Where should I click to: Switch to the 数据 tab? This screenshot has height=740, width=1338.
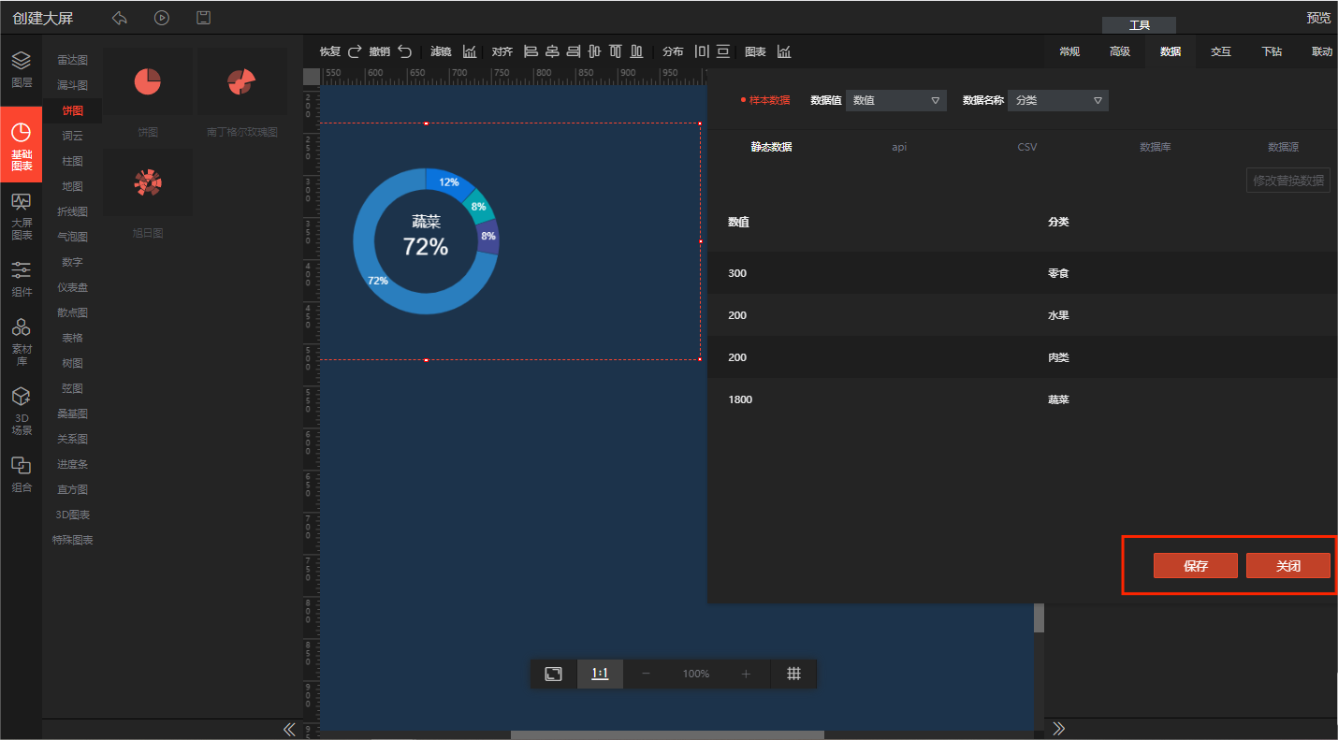pyautogui.click(x=1171, y=51)
